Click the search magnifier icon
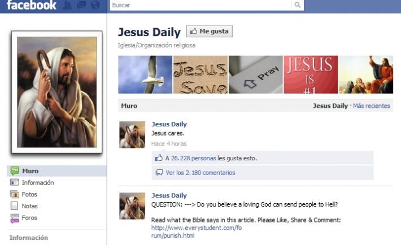 298,5
